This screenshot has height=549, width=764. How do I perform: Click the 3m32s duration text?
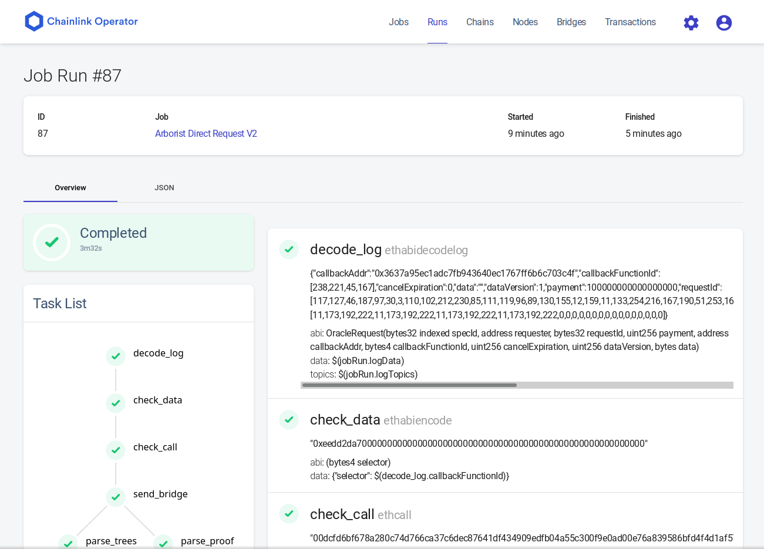(91, 248)
